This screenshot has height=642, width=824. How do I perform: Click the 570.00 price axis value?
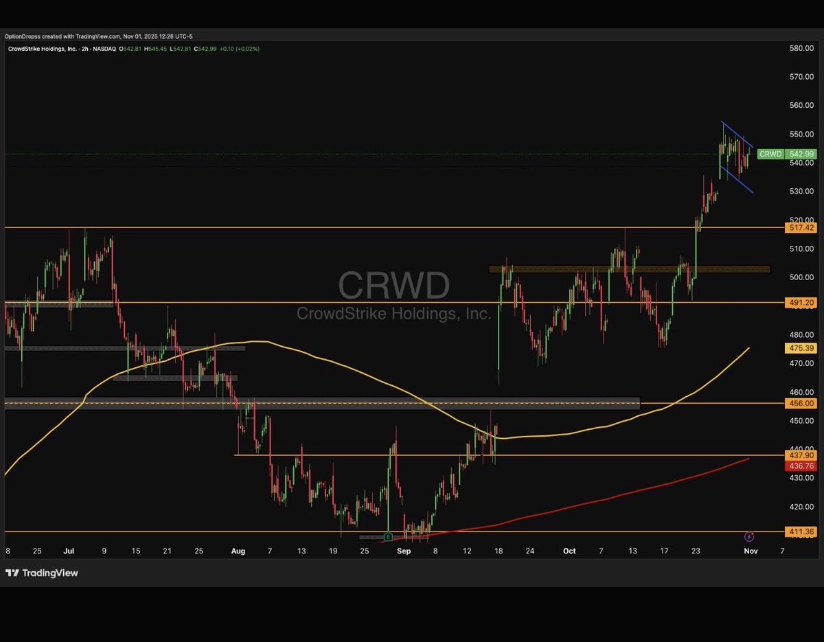tap(801, 77)
